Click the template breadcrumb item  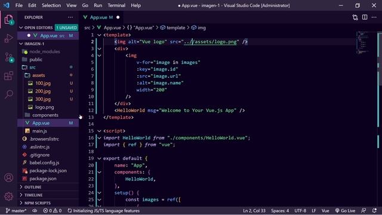coord(172,27)
